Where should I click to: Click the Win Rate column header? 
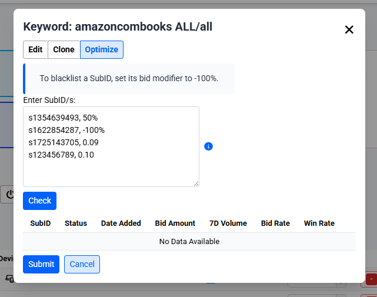point(319,223)
